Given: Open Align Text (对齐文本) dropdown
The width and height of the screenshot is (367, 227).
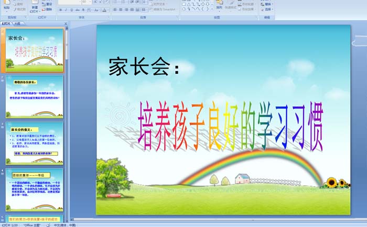Looking at the screenshot, I should (157, 4).
